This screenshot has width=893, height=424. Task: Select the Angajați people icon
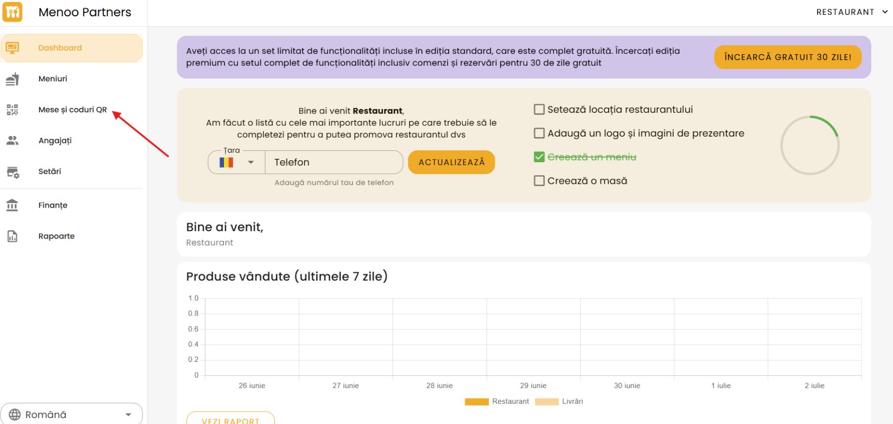pos(12,141)
